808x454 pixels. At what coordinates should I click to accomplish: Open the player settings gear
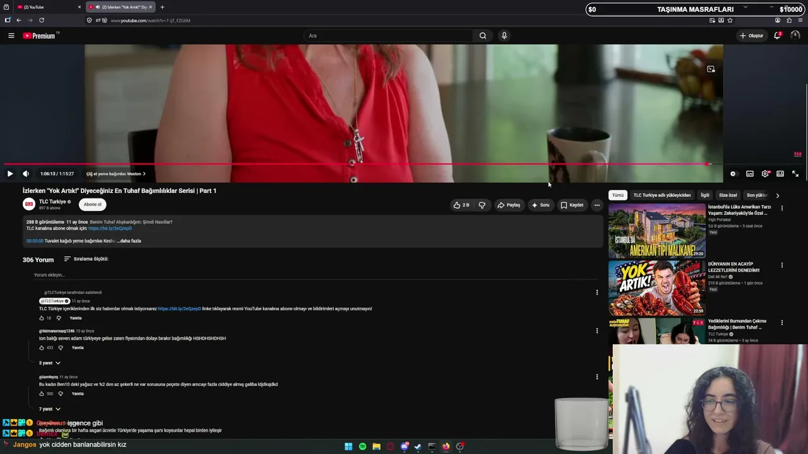[765, 174]
